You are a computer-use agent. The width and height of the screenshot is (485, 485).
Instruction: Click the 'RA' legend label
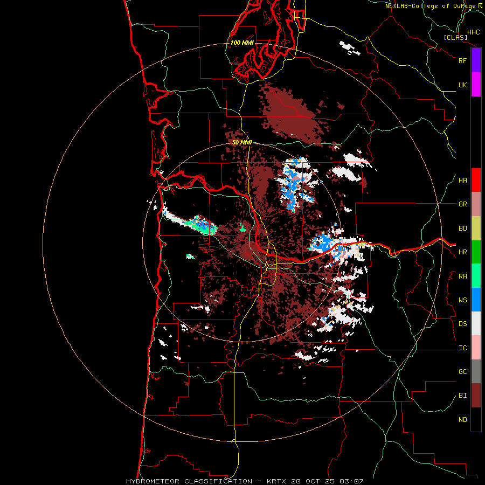[x=463, y=276]
